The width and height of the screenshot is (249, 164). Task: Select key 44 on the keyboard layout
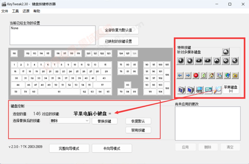(x=18, y=85)
